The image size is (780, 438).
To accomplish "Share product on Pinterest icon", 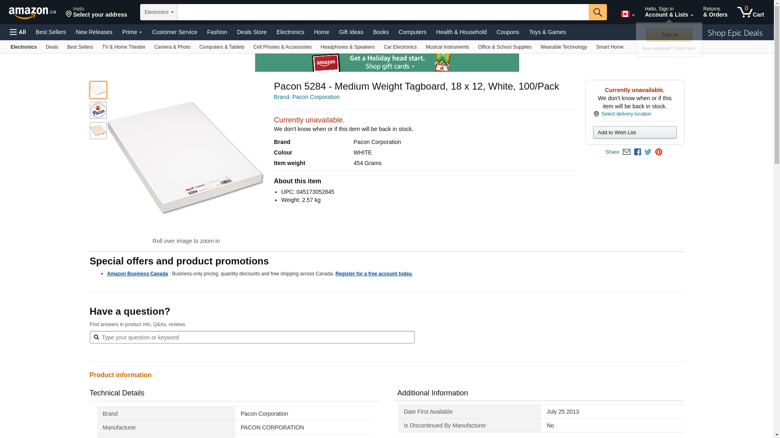I will (x=659, y=152).
